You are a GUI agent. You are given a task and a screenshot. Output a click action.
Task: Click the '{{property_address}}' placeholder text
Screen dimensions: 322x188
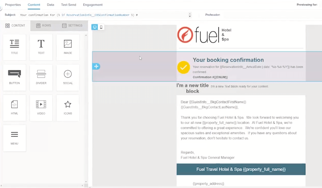208,183
